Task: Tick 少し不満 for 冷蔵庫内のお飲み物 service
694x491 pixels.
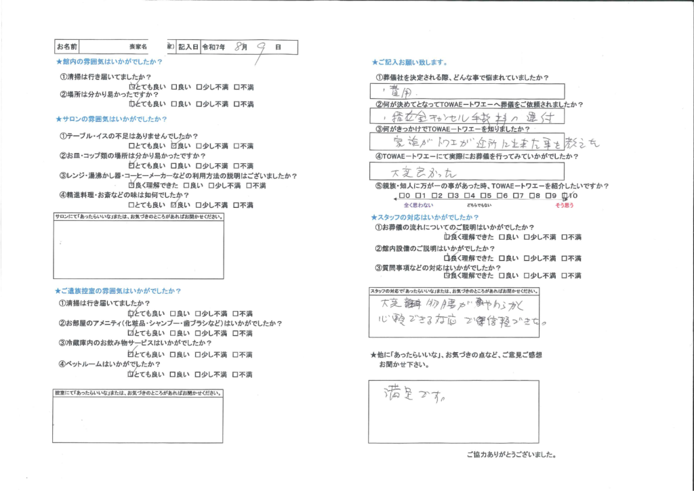Action: 199,354
